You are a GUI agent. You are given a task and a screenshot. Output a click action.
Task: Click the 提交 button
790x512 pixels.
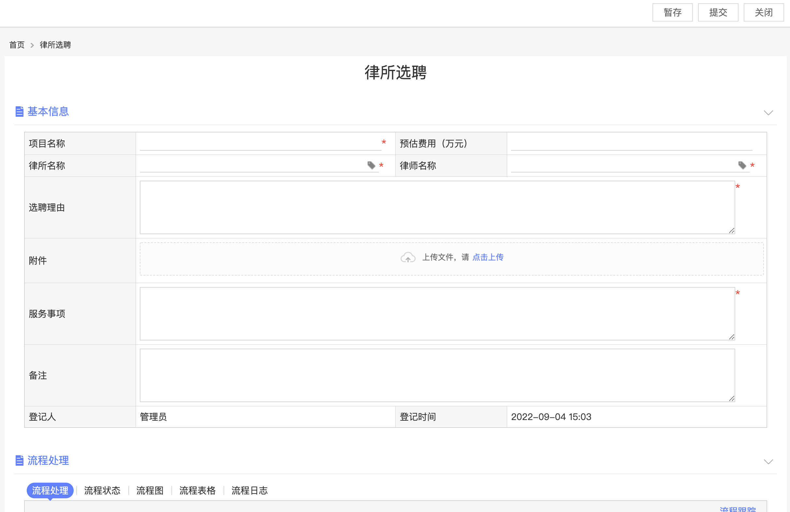click(718, 13)
